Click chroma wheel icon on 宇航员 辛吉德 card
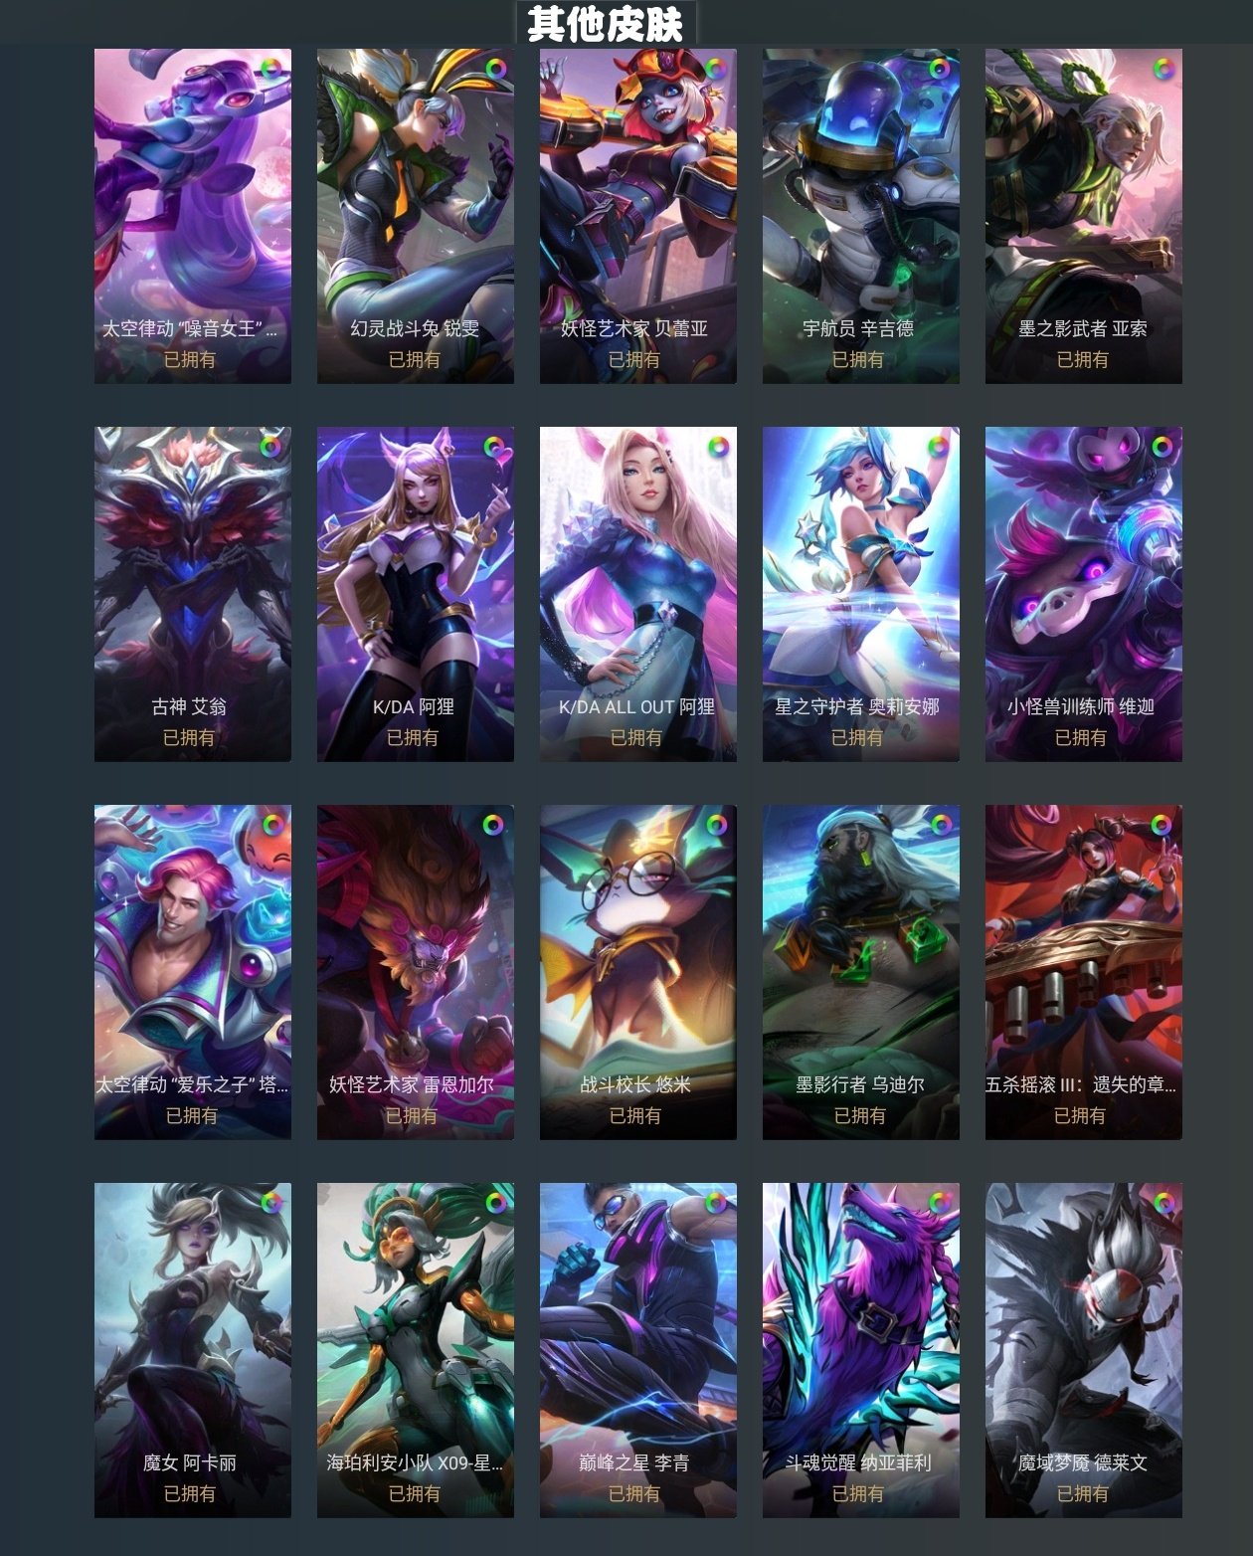The width and height of the screenshot is (1253, 1556). click(940, 70)
